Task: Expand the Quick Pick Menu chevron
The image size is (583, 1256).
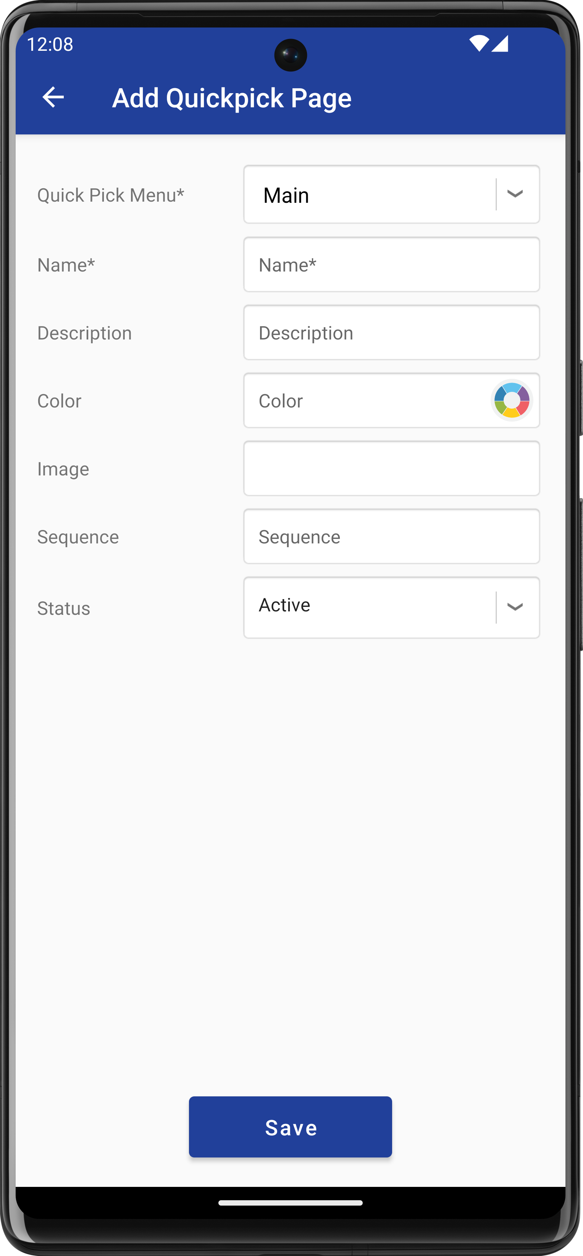Action: (515, 194)
